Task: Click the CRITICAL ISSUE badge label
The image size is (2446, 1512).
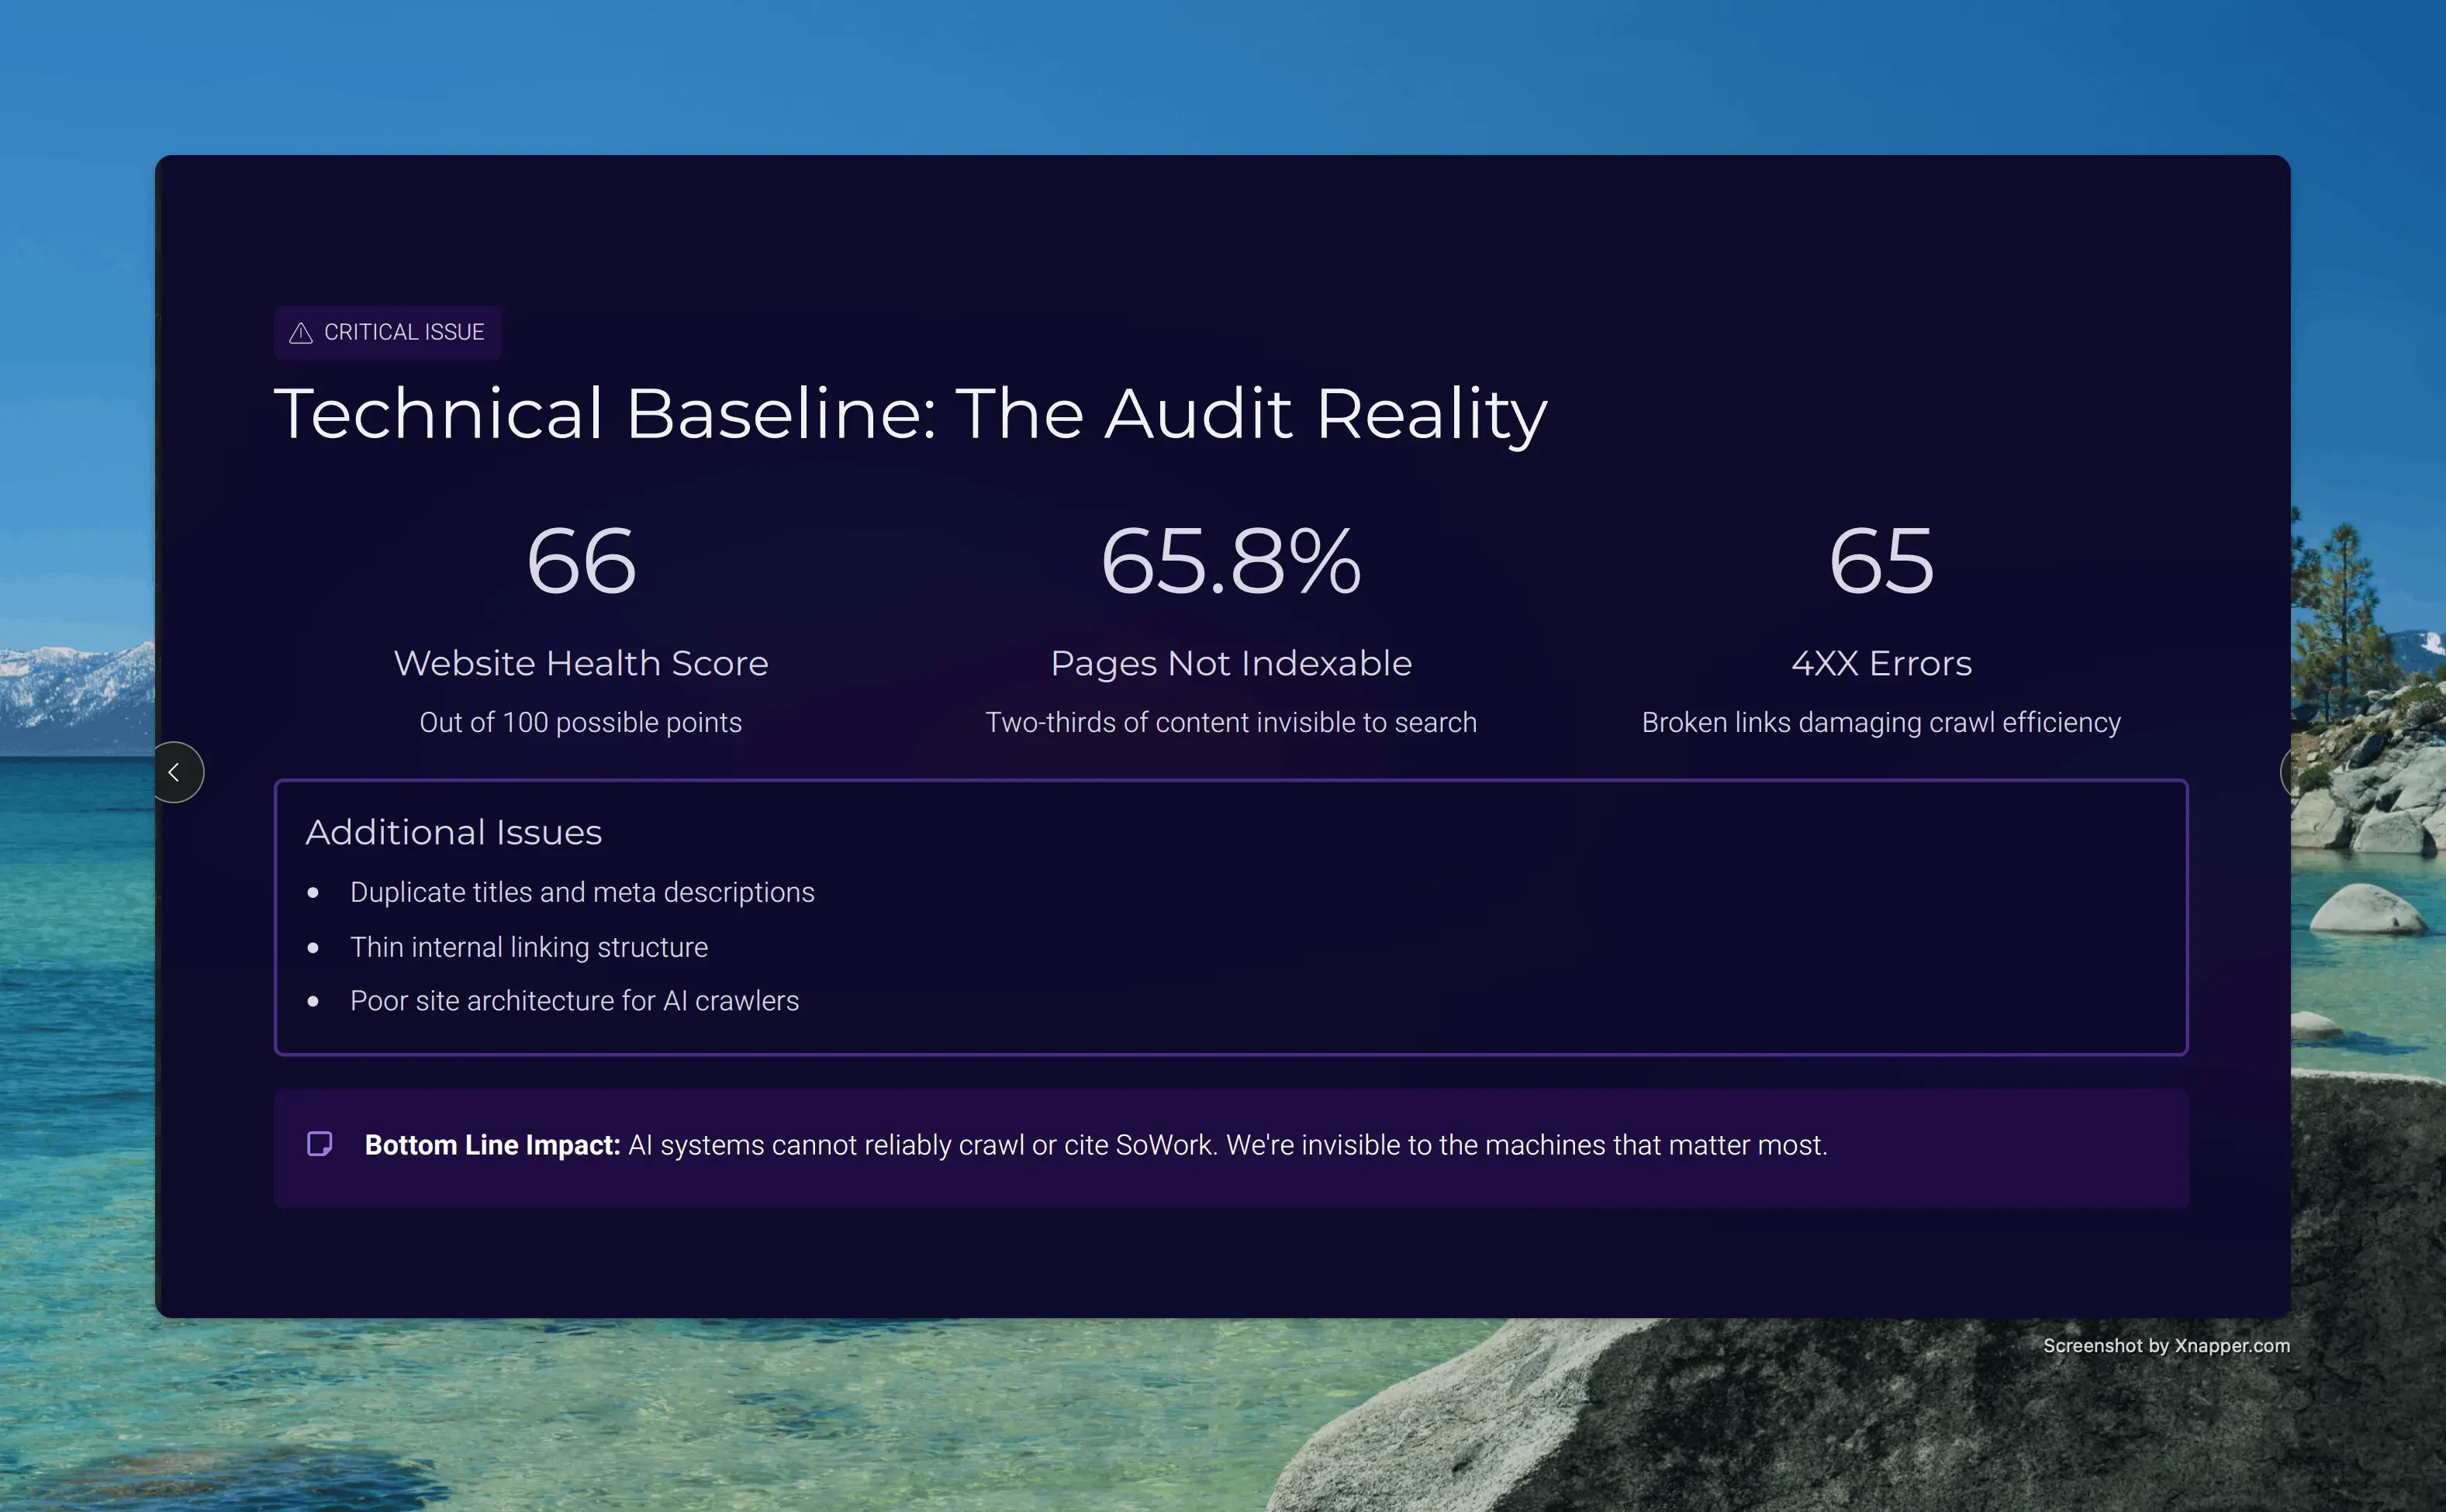Action: [x=404, y=332]
